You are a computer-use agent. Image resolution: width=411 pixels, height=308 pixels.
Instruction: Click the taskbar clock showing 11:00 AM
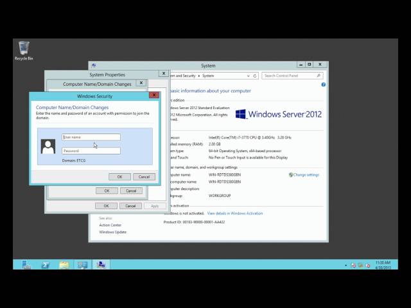point(383,265)
